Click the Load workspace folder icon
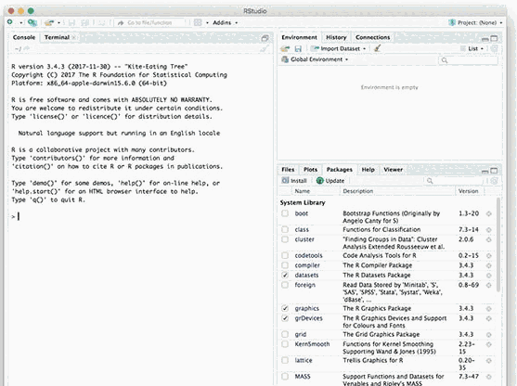The height and width of the screenshot is (386, 517). click(285, 49)
